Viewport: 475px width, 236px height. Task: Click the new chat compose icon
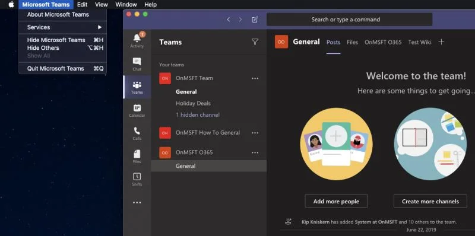pyautogui.click(x=255, y=20)
